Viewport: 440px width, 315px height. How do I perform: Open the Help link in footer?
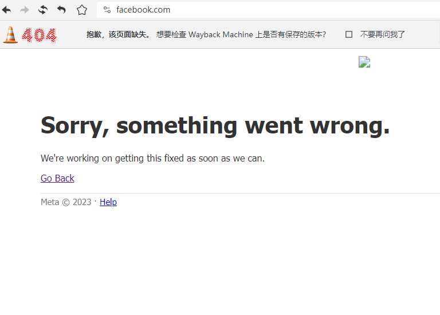pyautogui.click(x=108, y=202)
